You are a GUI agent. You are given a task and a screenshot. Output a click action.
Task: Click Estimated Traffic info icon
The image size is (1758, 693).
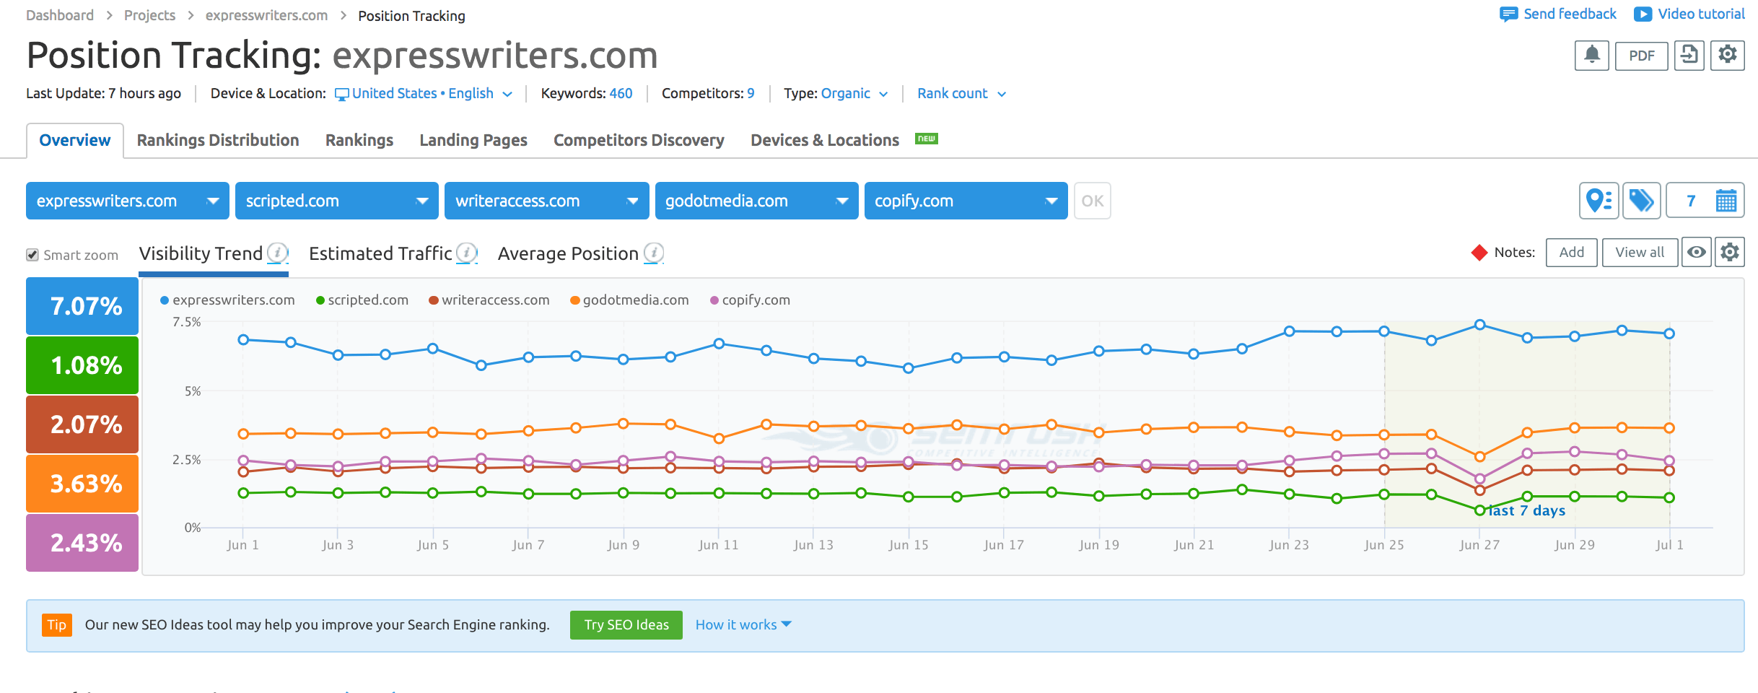coord(467,253)
